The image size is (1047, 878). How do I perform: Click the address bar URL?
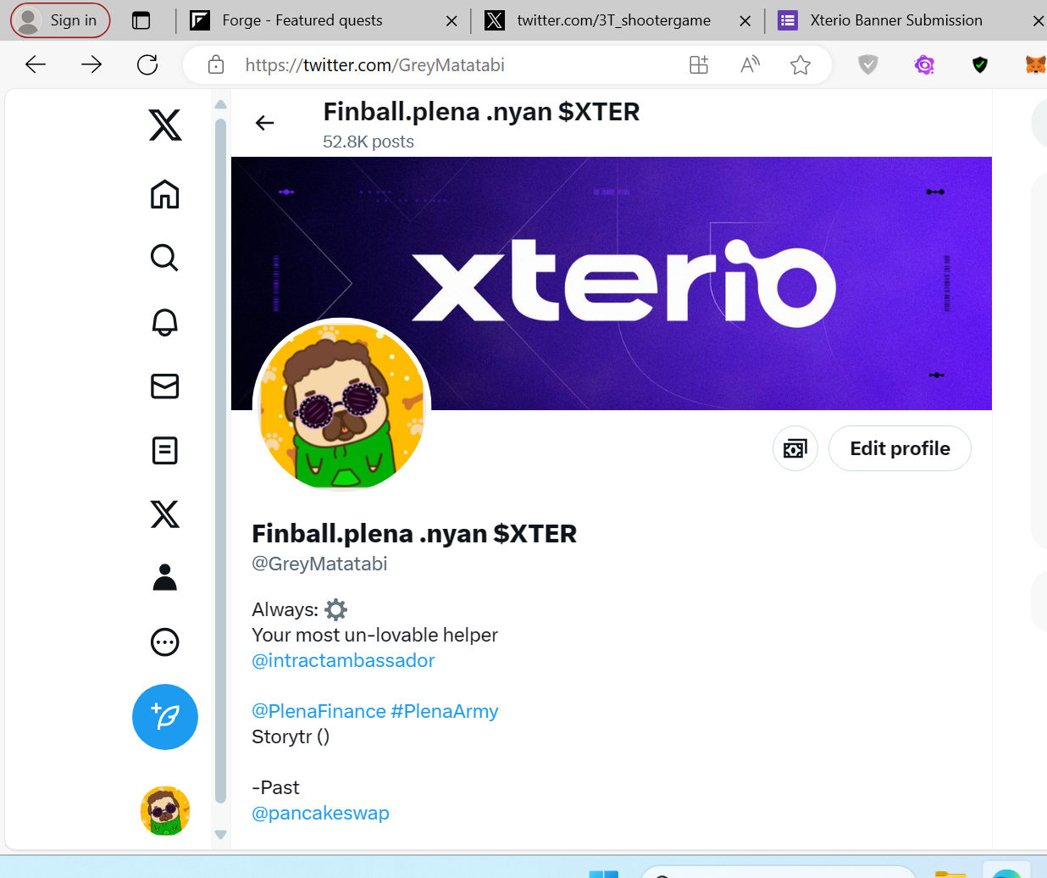(374, 65)
